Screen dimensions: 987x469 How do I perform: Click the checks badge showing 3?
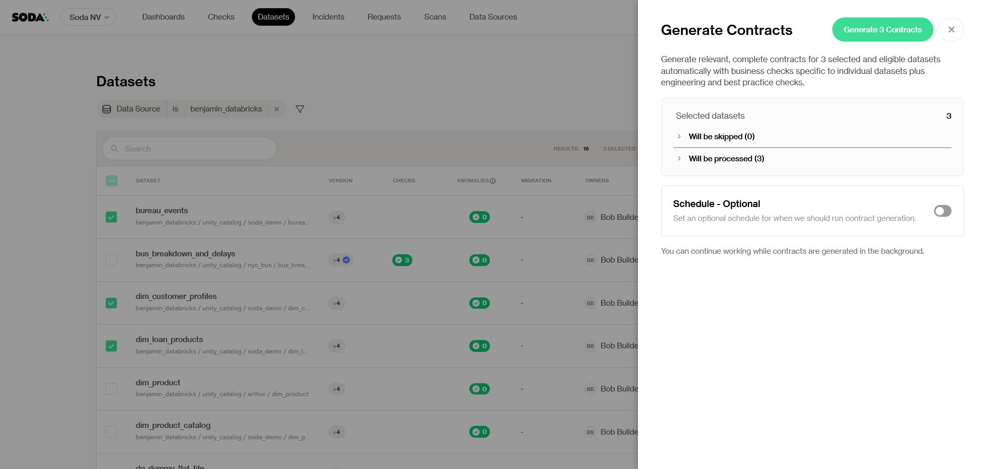coord(402,260)
